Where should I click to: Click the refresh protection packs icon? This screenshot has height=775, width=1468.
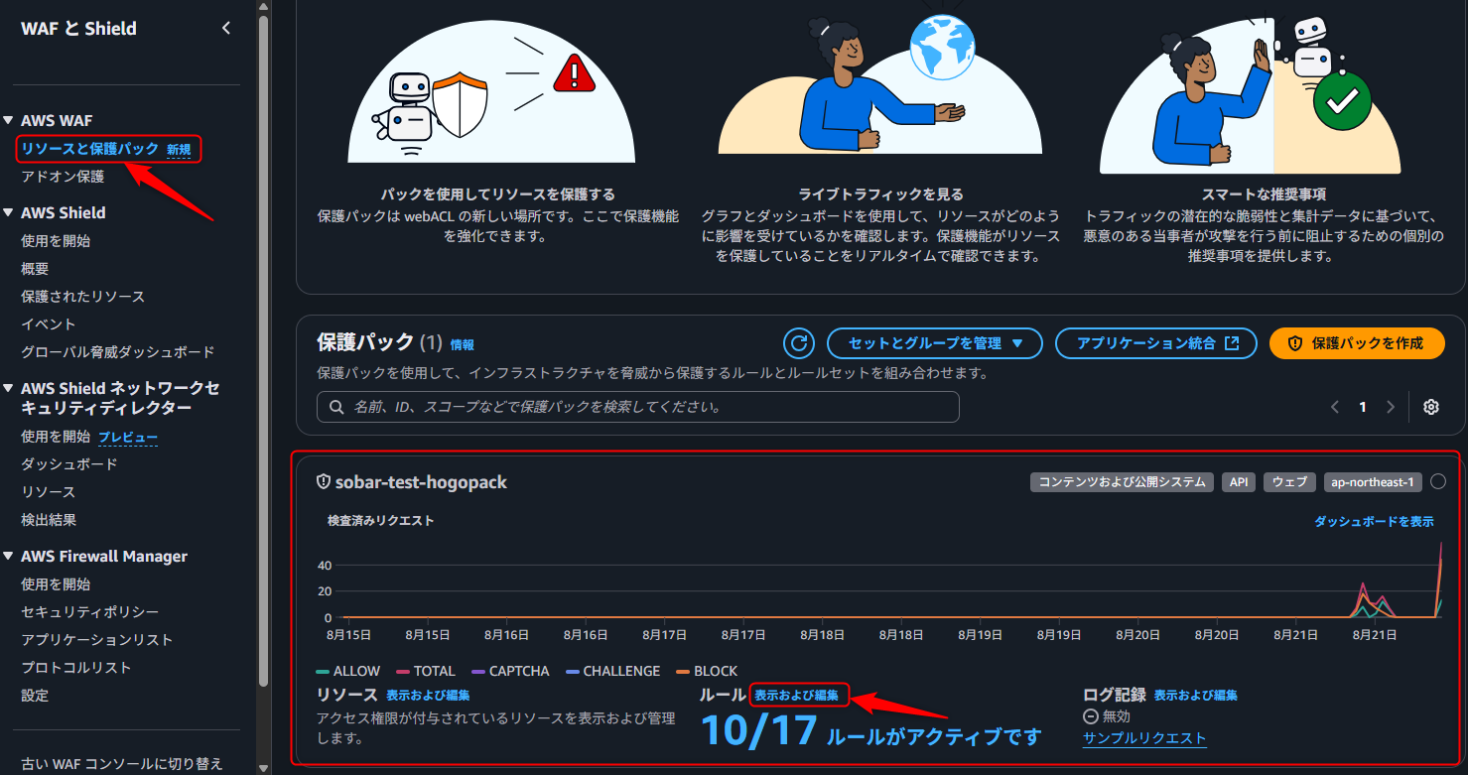tap(799, 343)
